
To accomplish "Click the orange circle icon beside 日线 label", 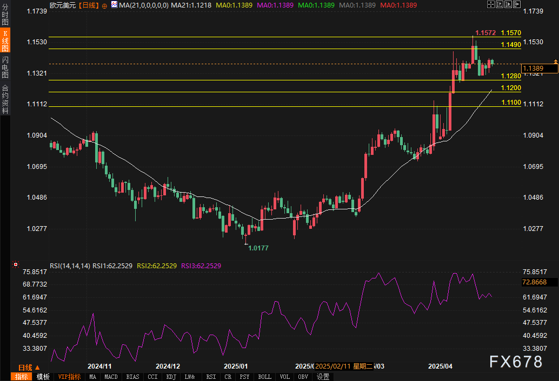I will click(104, 6).
